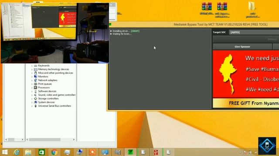Screen dimensions: 279x156
Task: Launch Internet Explorer from taskbar
Action: click(x=17, y=152)
